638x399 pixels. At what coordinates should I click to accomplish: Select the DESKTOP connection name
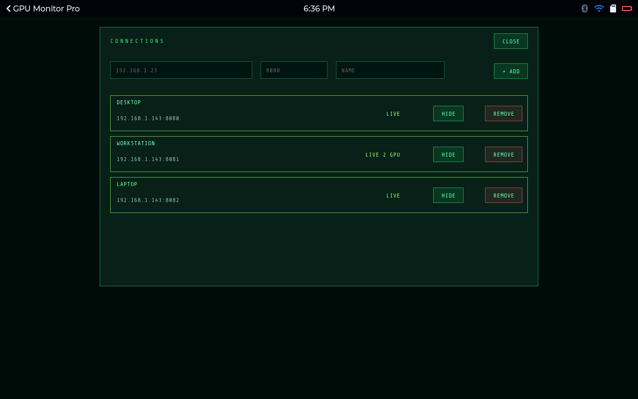pos(129,103)
